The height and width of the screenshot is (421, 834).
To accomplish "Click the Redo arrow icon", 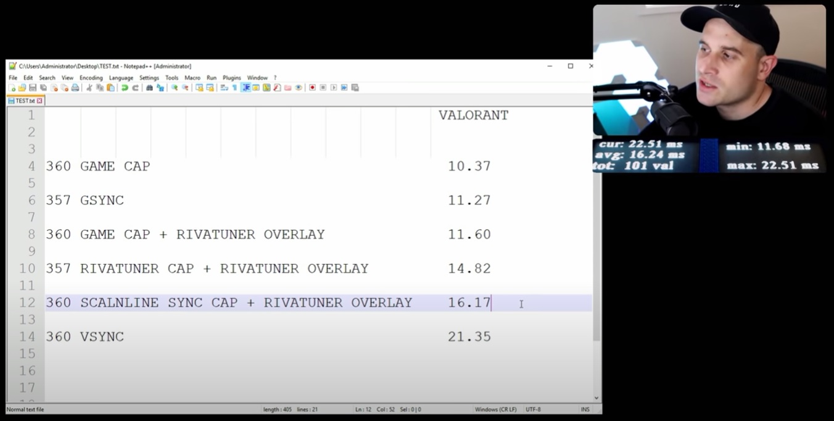I will click(135, 88).
